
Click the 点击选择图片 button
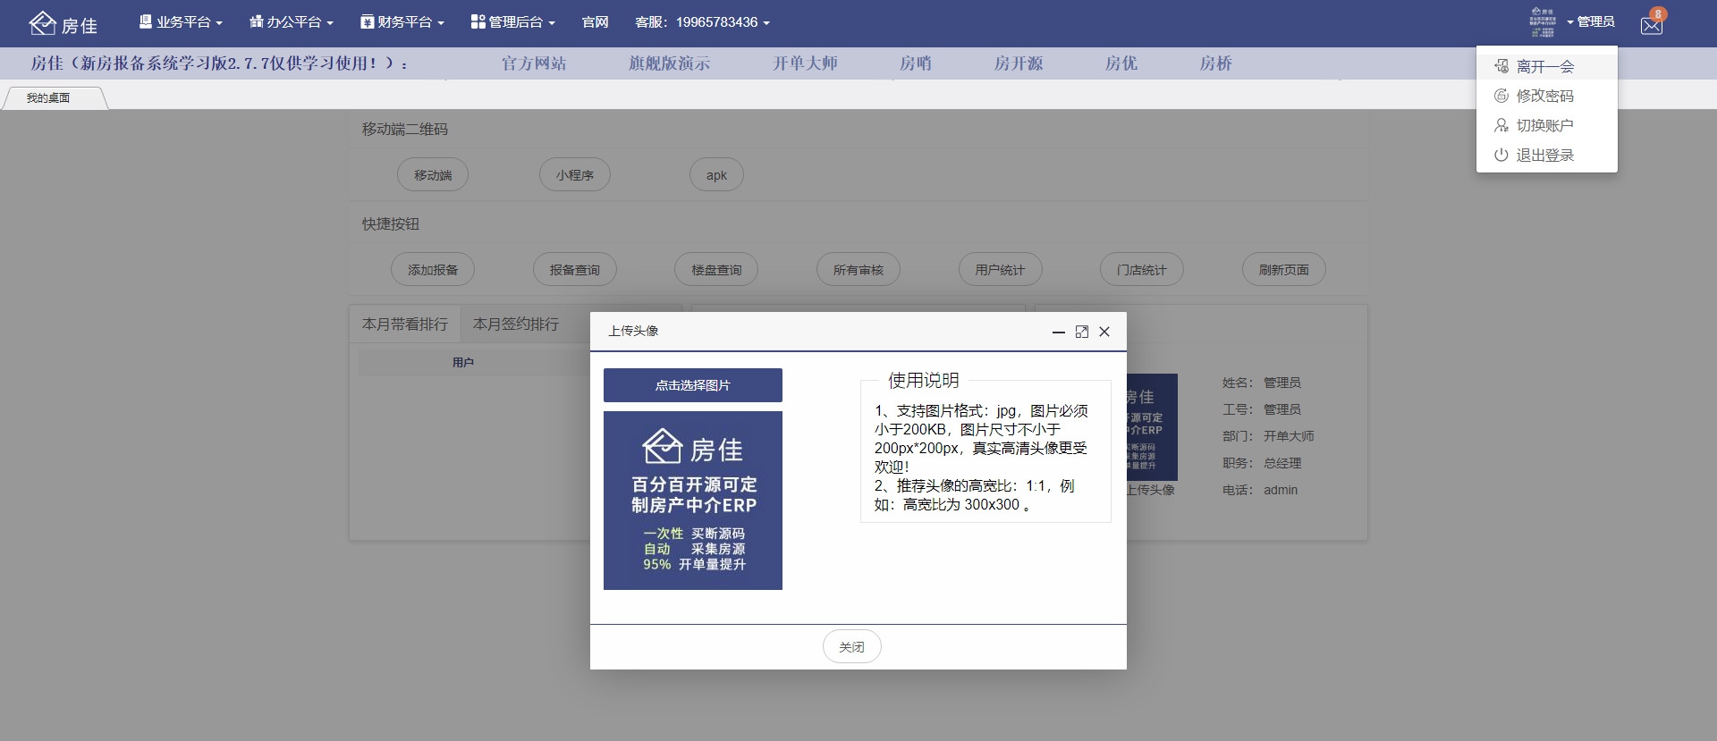pyautogui.click(x=693, y=385)
